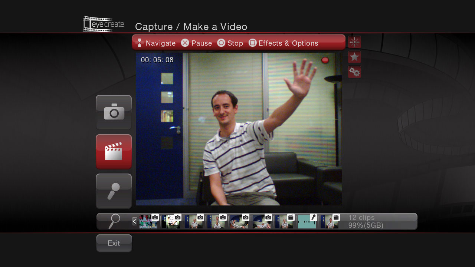
Task: Open the third clip thumbnail in the filmstrip
Action: [x=194, y=221]
